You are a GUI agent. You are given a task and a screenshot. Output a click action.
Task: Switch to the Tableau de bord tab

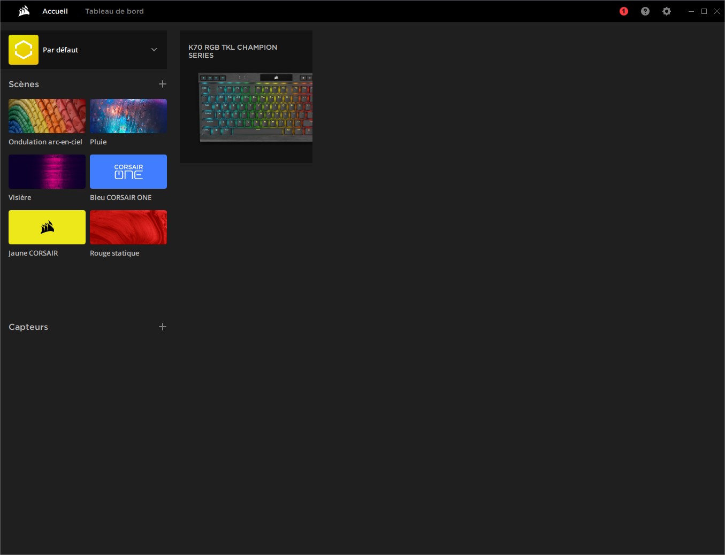coord(115,11)
